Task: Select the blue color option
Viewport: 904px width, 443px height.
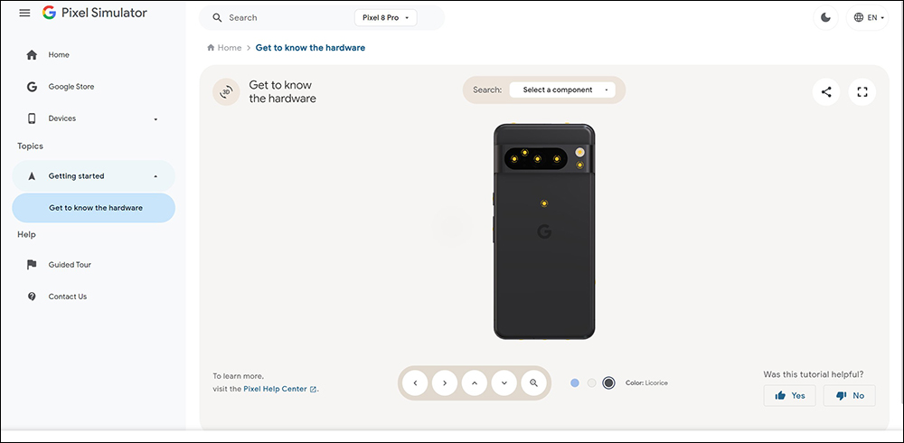Action: (575, 383)
